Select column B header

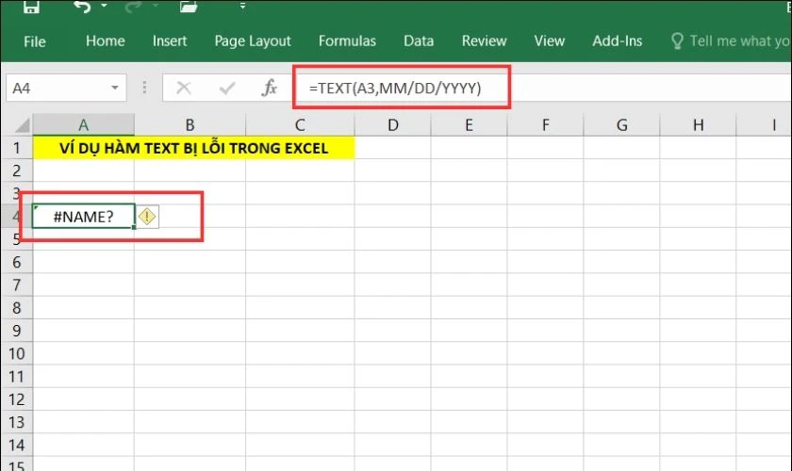point(190,124)
